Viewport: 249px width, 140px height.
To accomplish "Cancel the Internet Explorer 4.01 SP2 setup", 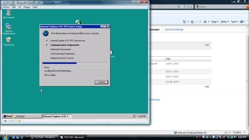I will click(x=101, y=82).
